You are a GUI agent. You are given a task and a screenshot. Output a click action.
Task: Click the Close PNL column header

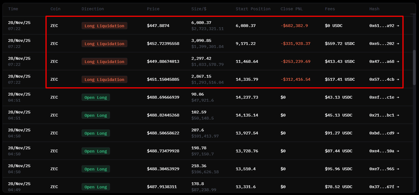coord(292,9)
